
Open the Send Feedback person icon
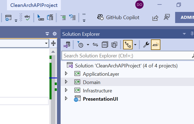tap(167, 17)
